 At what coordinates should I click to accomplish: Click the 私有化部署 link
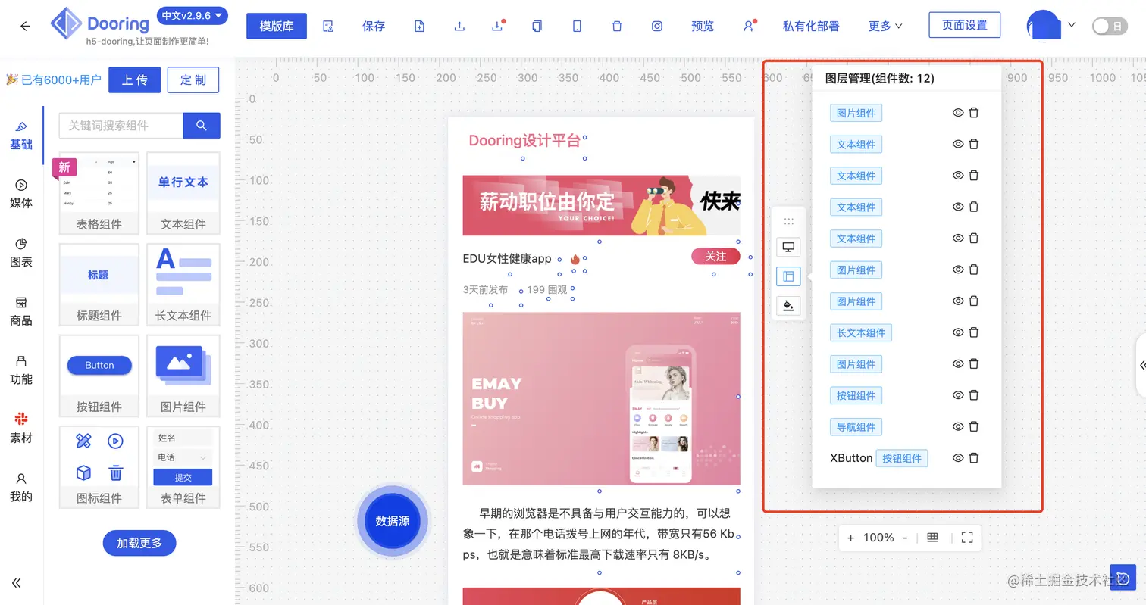pyautogui.click(x=811, y=26)
